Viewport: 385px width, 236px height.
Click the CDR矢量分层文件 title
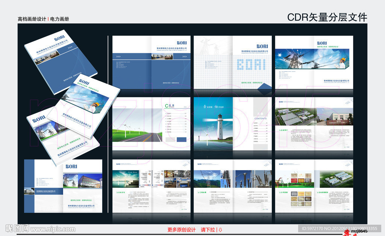pyautogui.click(x=327, y=17)
